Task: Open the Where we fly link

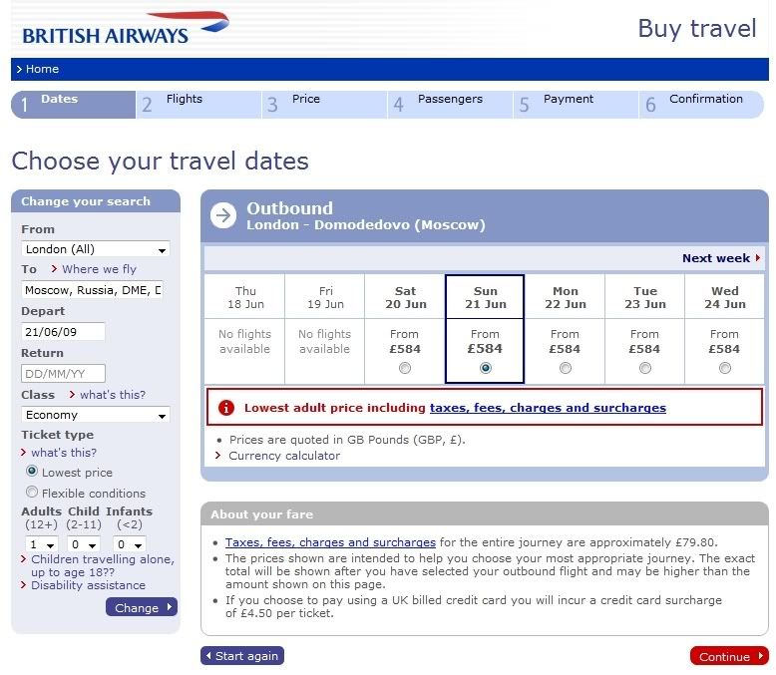Action: (99, 269)
